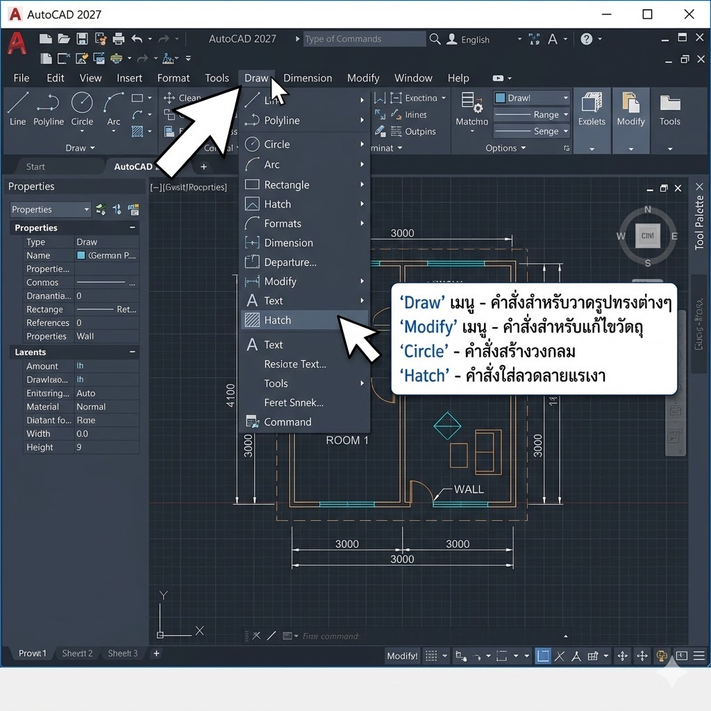Choose Polyline from the Draw menu
Image resolution: width=711 pixels, height=711 pixels.
tap(304, 120)
